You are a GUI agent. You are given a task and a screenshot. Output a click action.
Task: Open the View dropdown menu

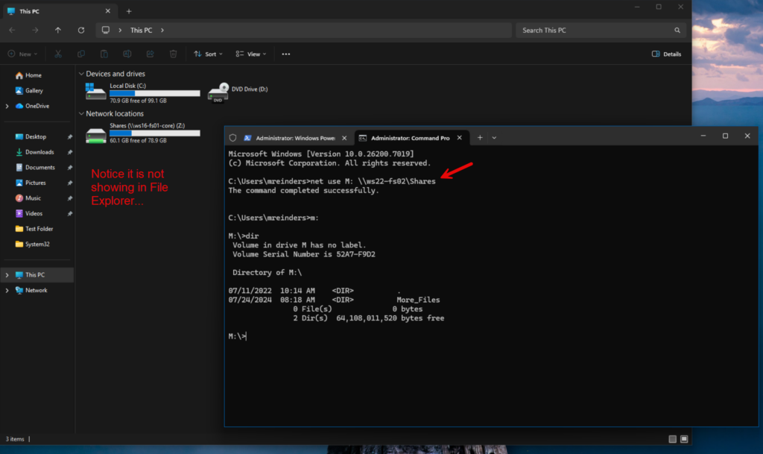tap(250, 54)
